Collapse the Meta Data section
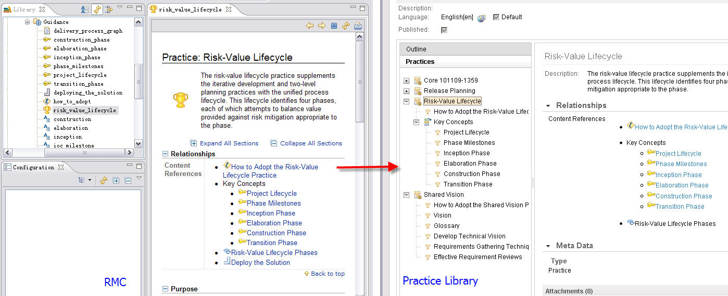 click(x=548, y=246)
